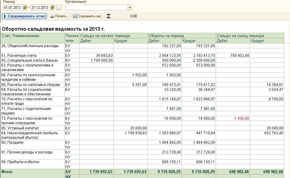The image size is (290, 178).
Task: Open calendar for period start date
Action: click(x=25, y=8)
